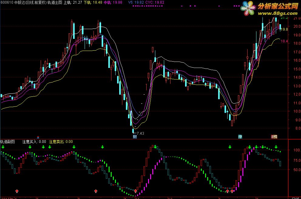
Task: Click the 50.0 level on sub-chart axis
Action: (297, 170)
